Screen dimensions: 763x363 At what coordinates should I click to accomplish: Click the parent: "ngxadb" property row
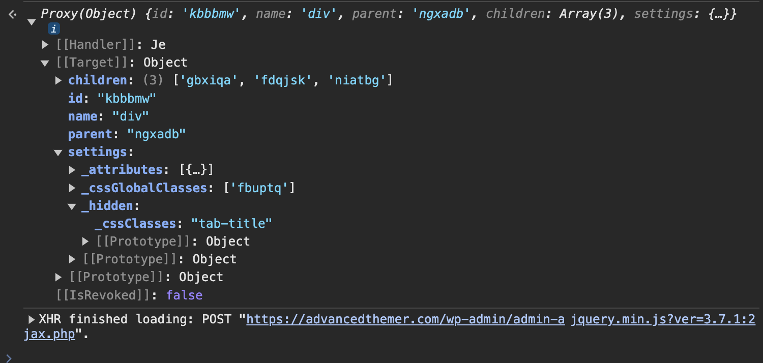tap(127, 134)
